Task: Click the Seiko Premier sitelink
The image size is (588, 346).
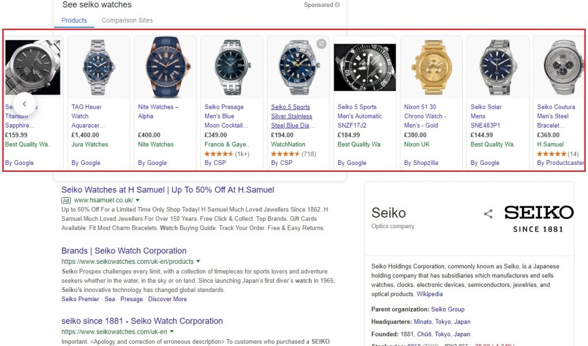Action: tap(80, 299)
